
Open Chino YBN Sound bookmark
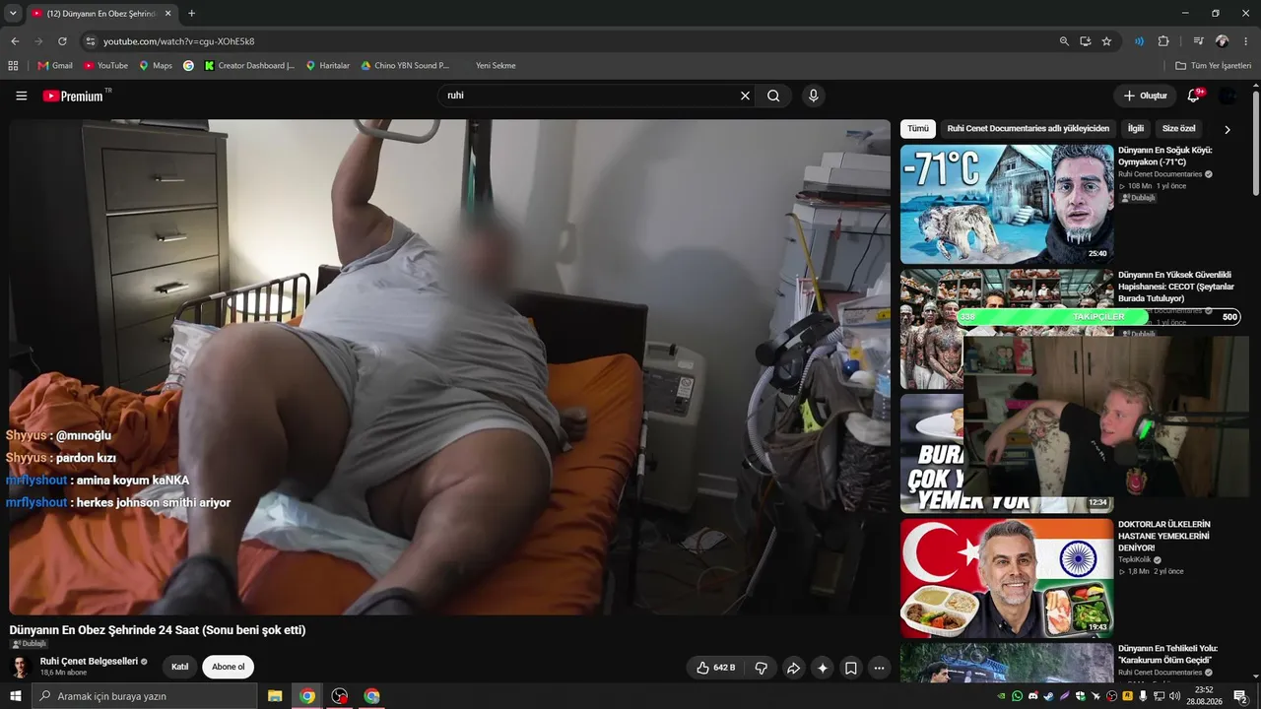405,66
